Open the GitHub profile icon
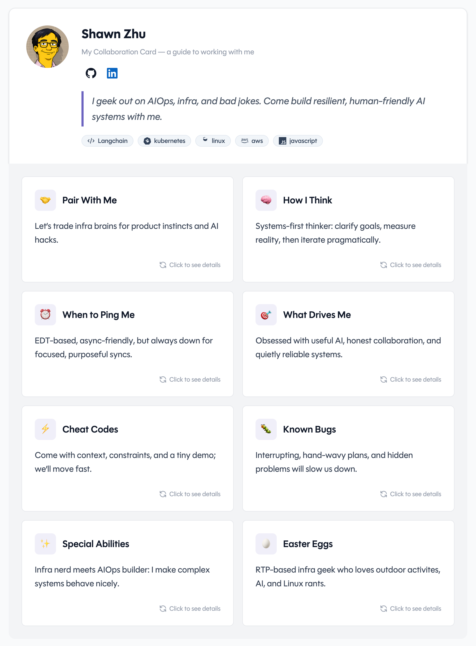 pyautogui.click(x=91, y=73)
